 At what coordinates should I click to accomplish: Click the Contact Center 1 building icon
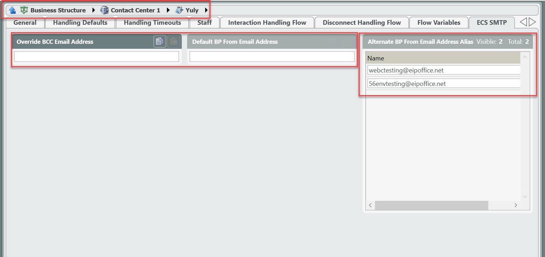pyautogui.click(x=105, y=10)
